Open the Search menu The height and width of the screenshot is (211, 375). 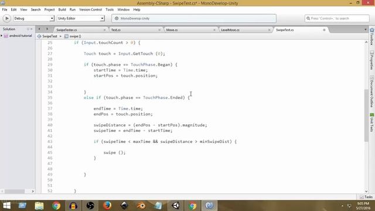[x=36, y=9]
